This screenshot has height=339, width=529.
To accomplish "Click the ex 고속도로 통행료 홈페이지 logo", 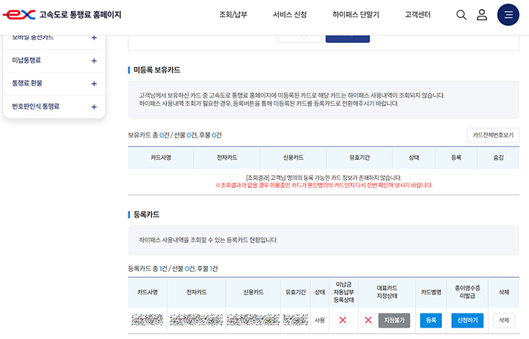I will click(x=62, y=14).
